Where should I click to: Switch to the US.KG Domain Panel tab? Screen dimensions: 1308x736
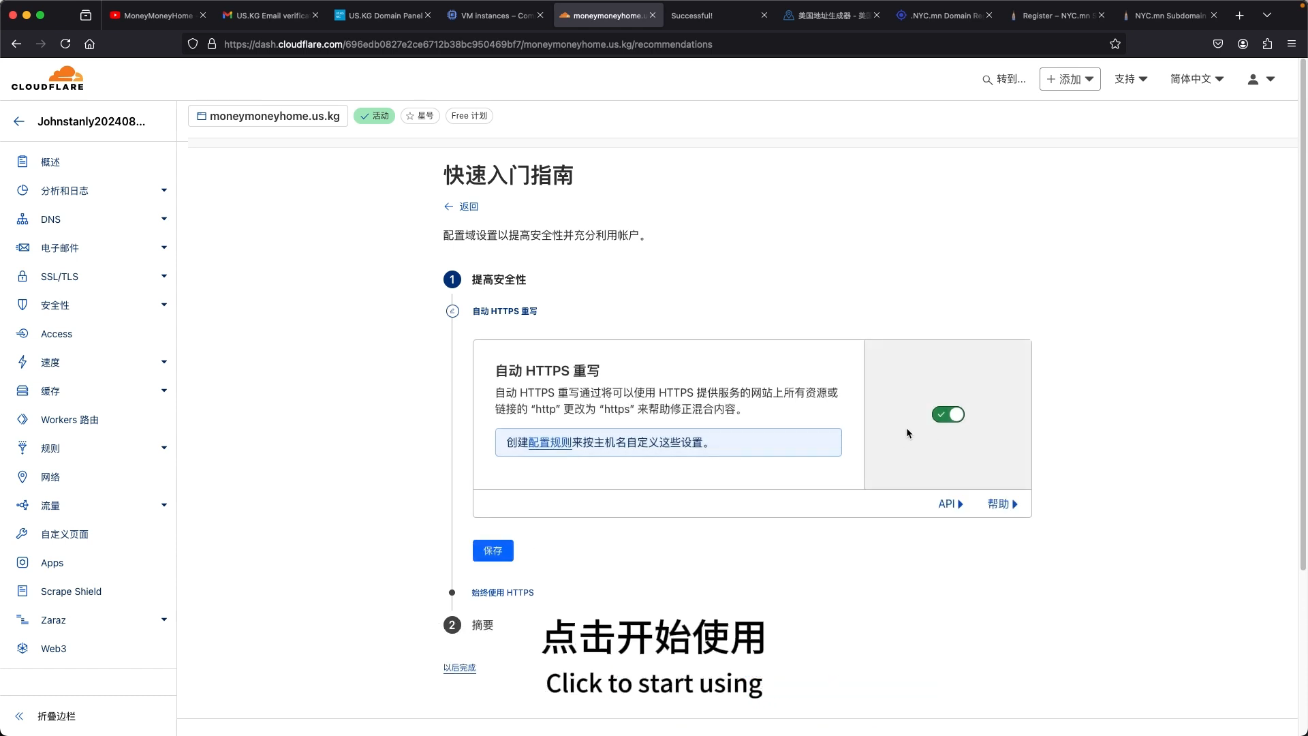[385, 15]
